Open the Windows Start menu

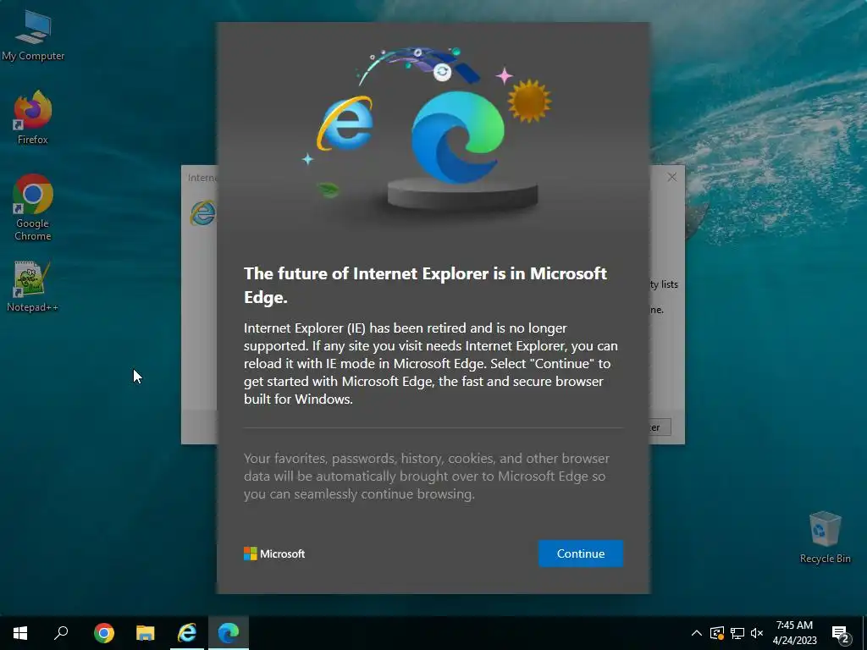[x=20, y=633]
